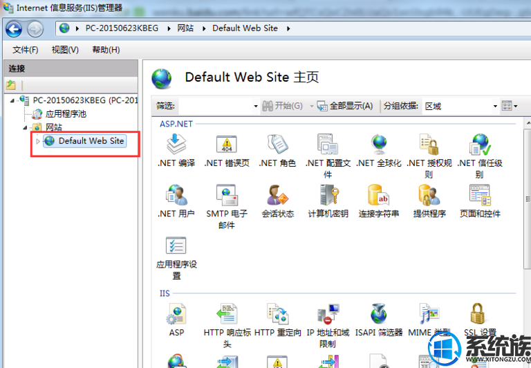Expand breadcrumb arrow after PC-20150623KBEG
This screenshot has height=368, width=531.
click(169, 28)
